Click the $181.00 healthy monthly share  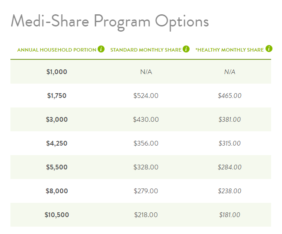click(230, 215)
